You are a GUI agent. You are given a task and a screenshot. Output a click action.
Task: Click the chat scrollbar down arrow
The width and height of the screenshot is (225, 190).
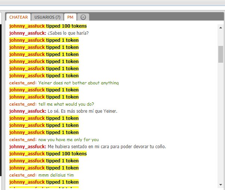point(221,185)
